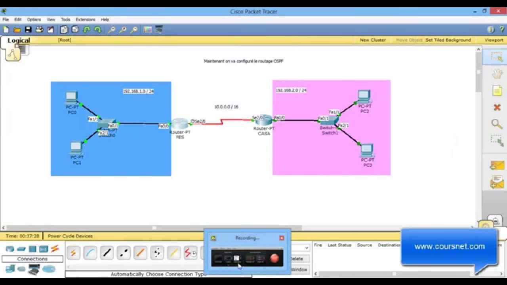Activate the red X Delete tool
This screenshot has width=507, height=285.
[x=497, y=107]
